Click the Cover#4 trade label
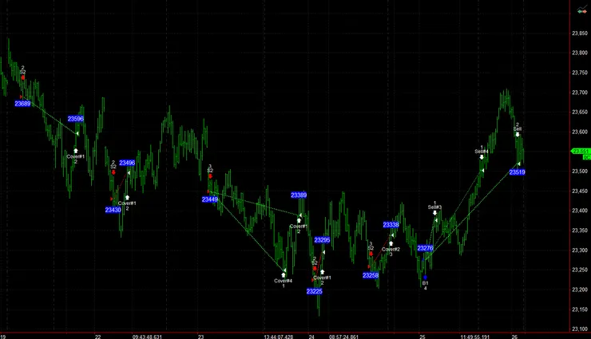The height and width of the screenshot is (339, 591). [283, 281]
